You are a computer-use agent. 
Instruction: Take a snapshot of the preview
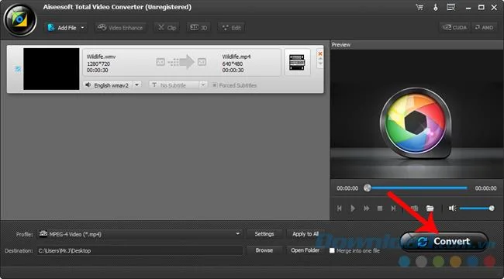pyautogui.click(x=414, y=208)
